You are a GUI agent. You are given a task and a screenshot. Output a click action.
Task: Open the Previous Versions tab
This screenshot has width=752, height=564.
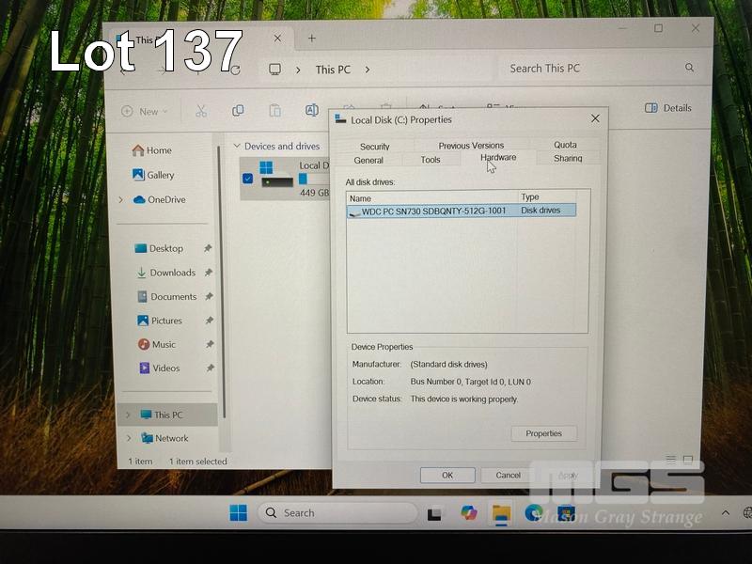pos(471,146)
